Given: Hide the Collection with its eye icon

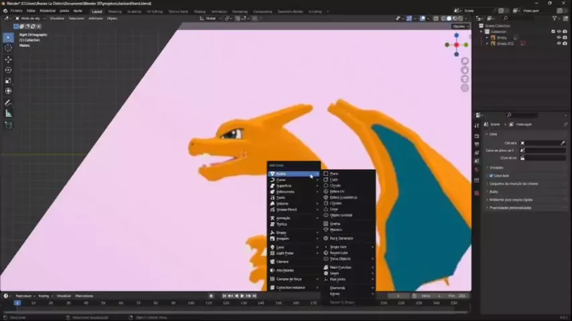Looking at the screenshot, I should pos(559,31).
